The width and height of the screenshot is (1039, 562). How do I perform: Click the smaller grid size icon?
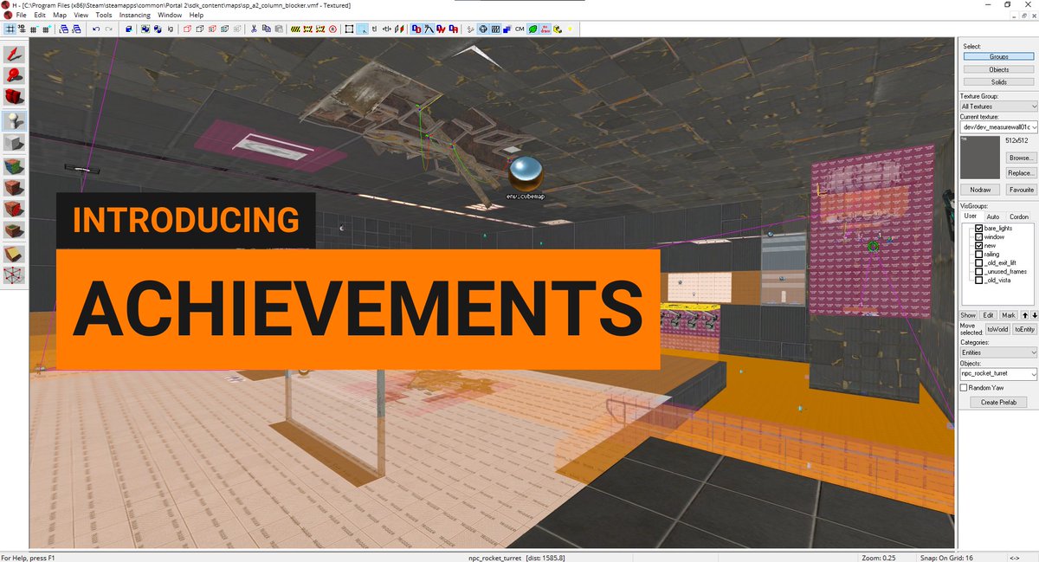coord(34,29)
